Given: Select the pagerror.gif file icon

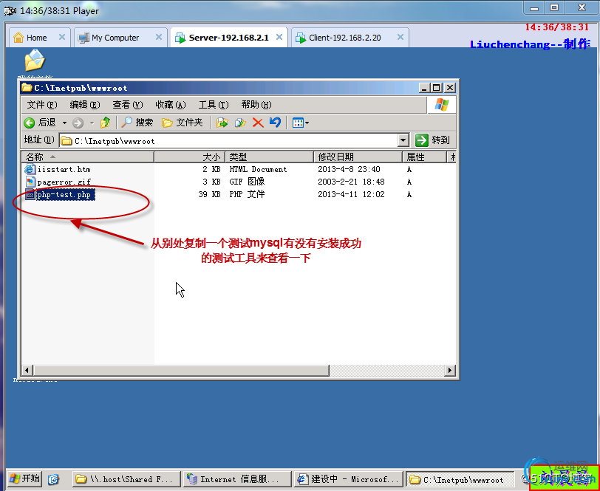Looking at the screenshot, I should click(x=30, y=182).
